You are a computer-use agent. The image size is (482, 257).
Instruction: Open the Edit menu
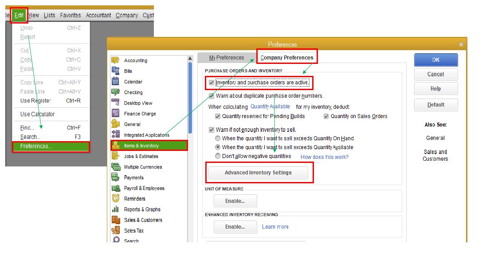19,15
